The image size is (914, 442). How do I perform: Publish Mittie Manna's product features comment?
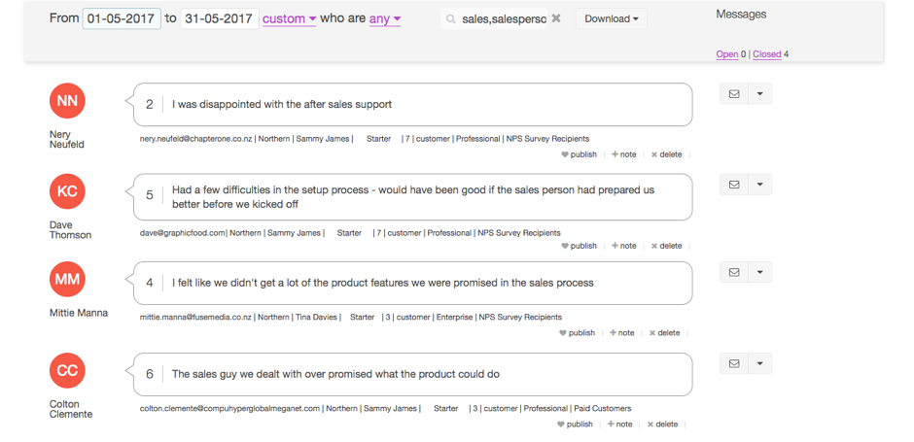click(x=577, y=333)
